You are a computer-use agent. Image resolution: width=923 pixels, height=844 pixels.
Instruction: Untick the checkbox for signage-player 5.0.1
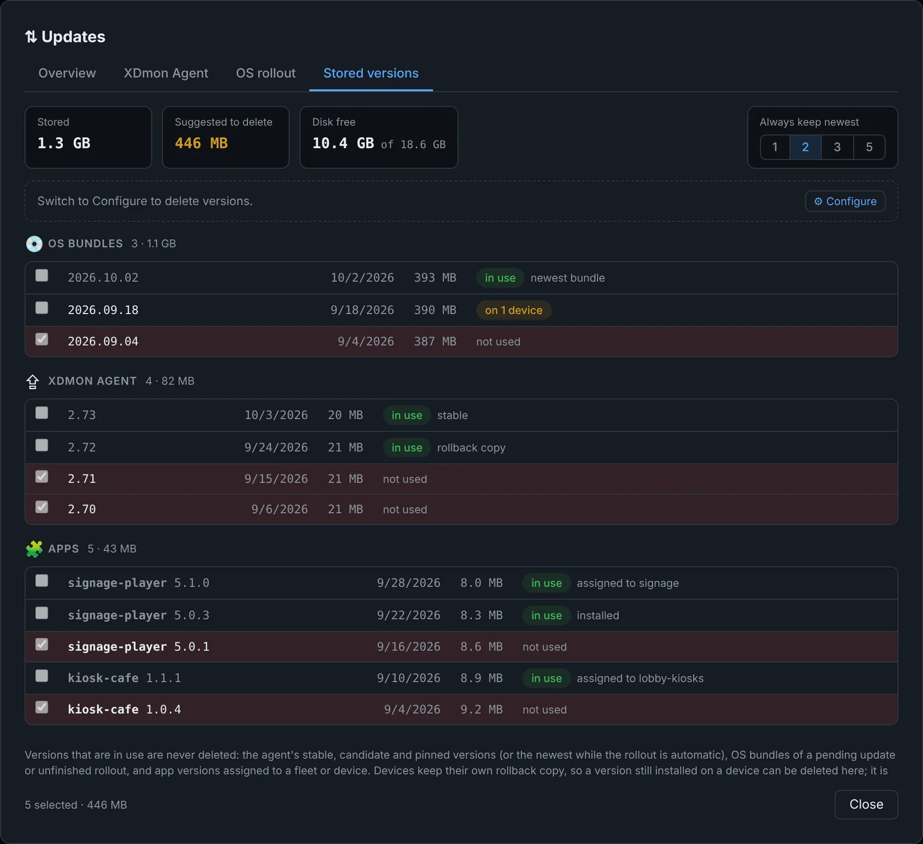click(42, 644)
